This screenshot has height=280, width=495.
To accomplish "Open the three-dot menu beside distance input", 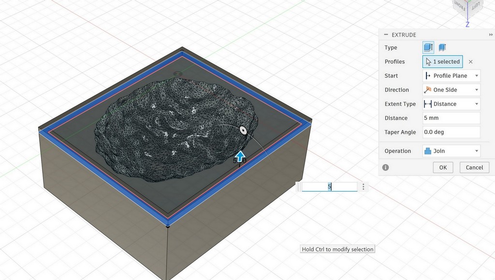I will (364, 187).
